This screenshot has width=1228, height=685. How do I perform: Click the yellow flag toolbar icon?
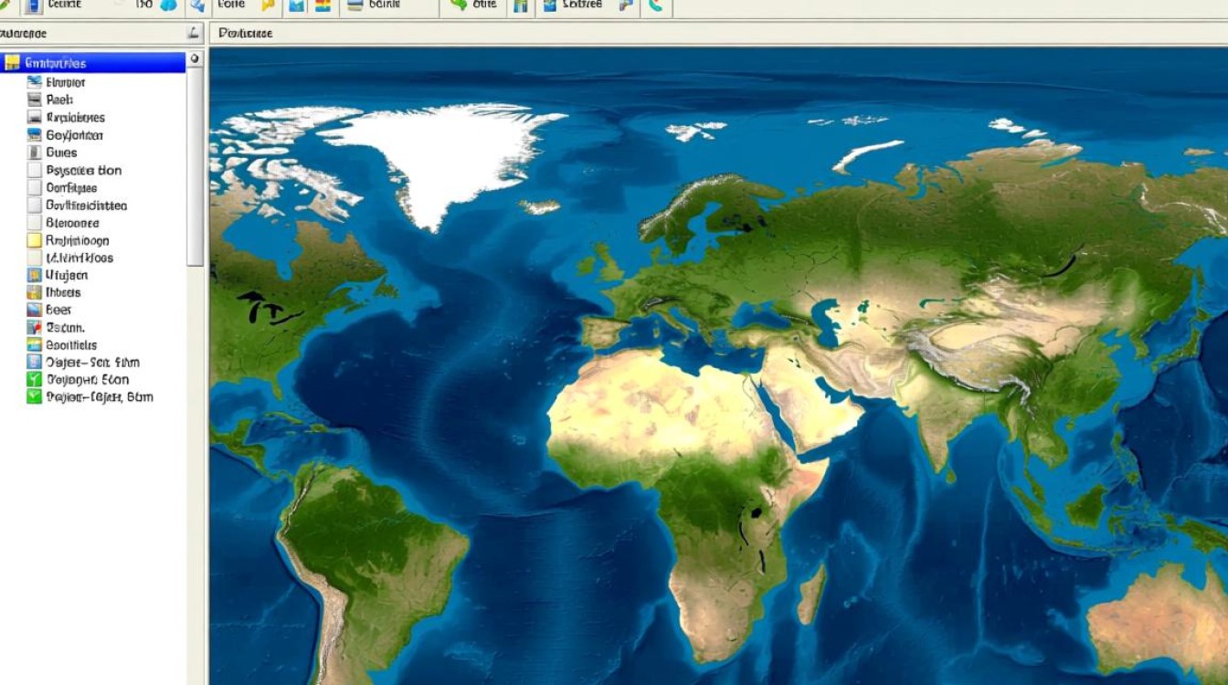pos(268,5)
